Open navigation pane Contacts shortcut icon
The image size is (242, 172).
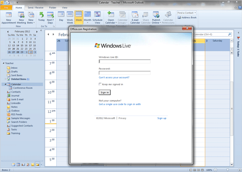pos(23,165)
